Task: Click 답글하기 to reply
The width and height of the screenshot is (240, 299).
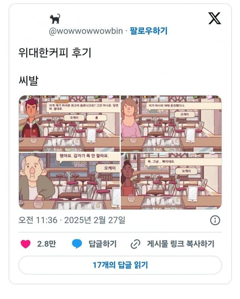Action: coord(102,244)
